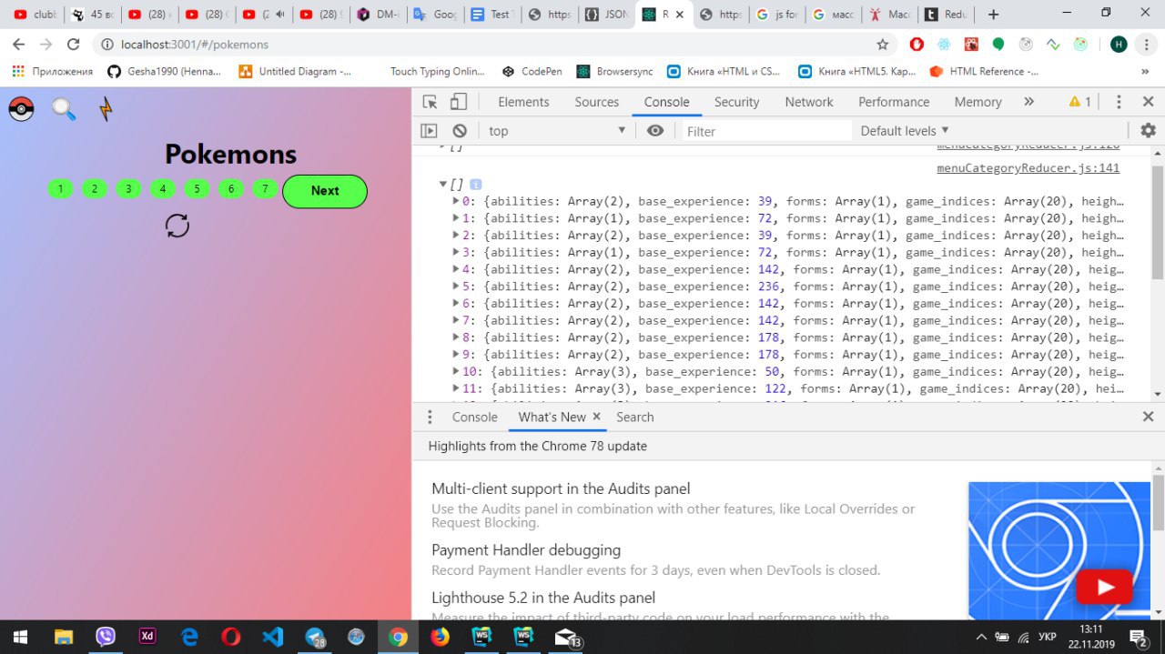
Task: Open the Search tab in the drawer
Action: click(635, 417)
